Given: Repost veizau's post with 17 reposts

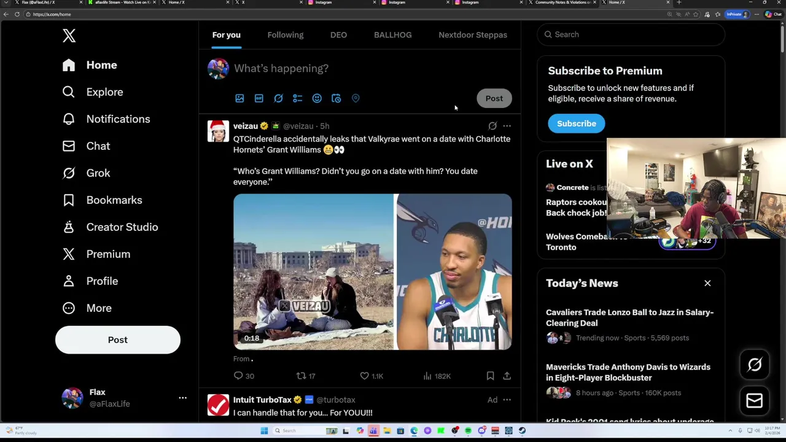Looking at the screenshot, I should (306, 376).
